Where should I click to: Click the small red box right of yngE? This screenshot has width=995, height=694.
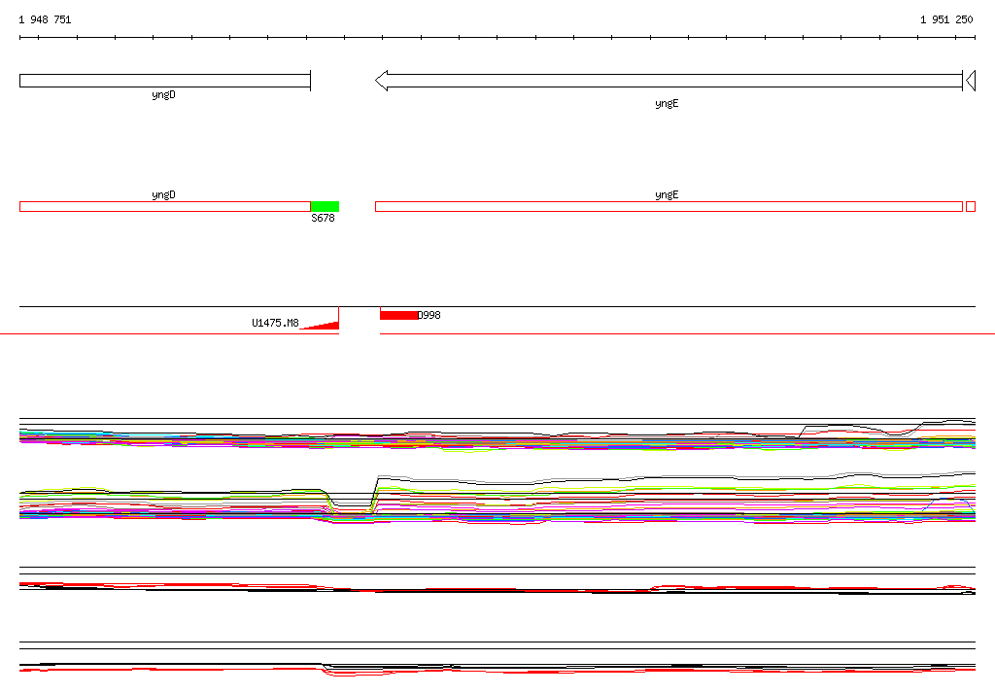coord(971,206)
